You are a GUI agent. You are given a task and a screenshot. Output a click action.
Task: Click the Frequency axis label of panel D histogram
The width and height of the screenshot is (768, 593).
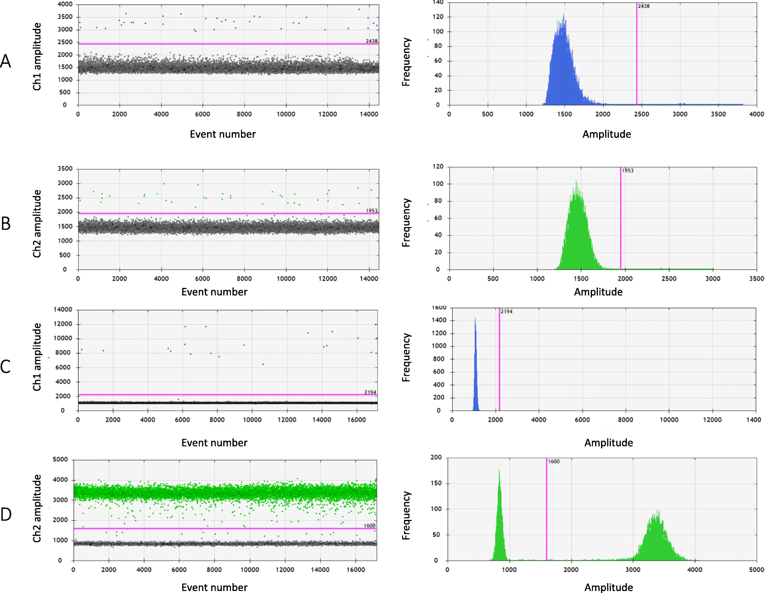406,516
